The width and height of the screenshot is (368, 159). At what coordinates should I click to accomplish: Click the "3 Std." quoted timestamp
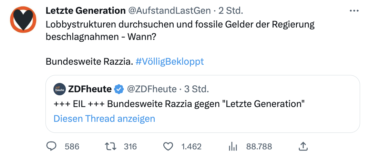(196, 89)
